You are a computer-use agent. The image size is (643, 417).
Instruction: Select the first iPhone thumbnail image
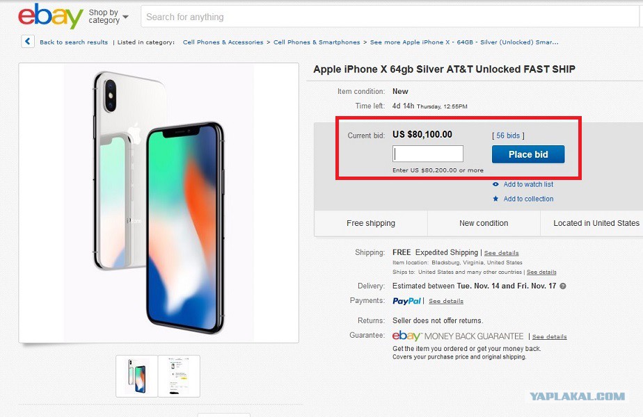(x=137, y=376)
